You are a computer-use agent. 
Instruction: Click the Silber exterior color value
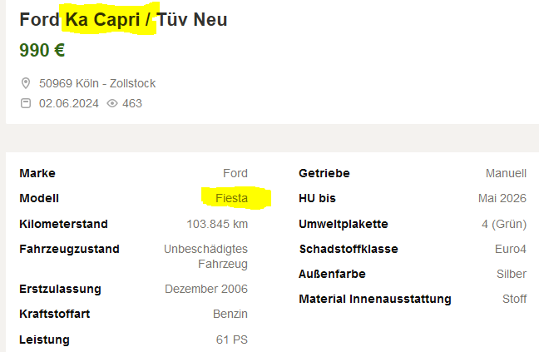pos(512,274)
